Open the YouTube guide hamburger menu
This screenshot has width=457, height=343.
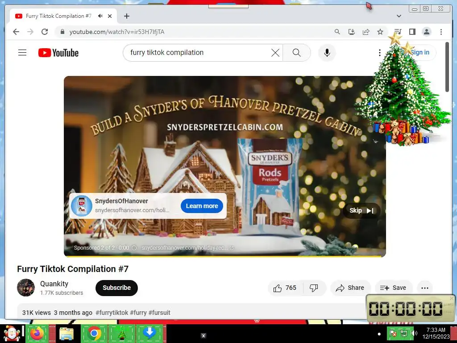pyautogui.click(x=22, y=53)
